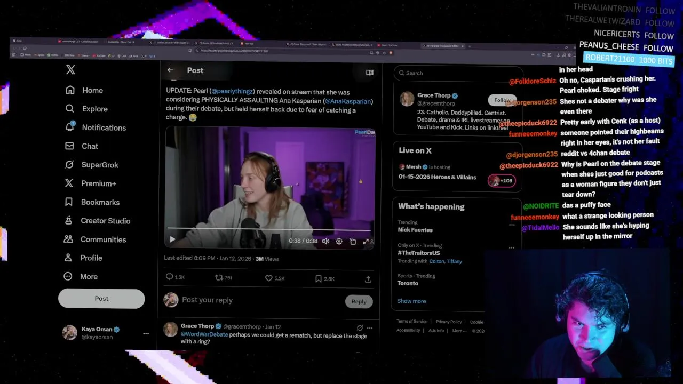Click Show more under What's happening
683x384 pixels.
coord(411,301)
